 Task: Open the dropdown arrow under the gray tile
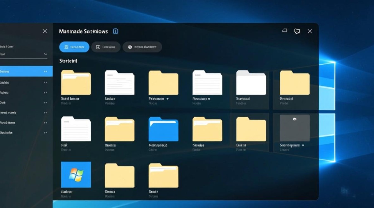click(303, 145)
